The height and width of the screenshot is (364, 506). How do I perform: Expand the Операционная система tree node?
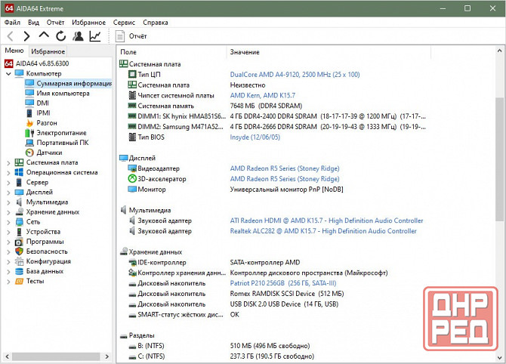(x=9, y=173)
